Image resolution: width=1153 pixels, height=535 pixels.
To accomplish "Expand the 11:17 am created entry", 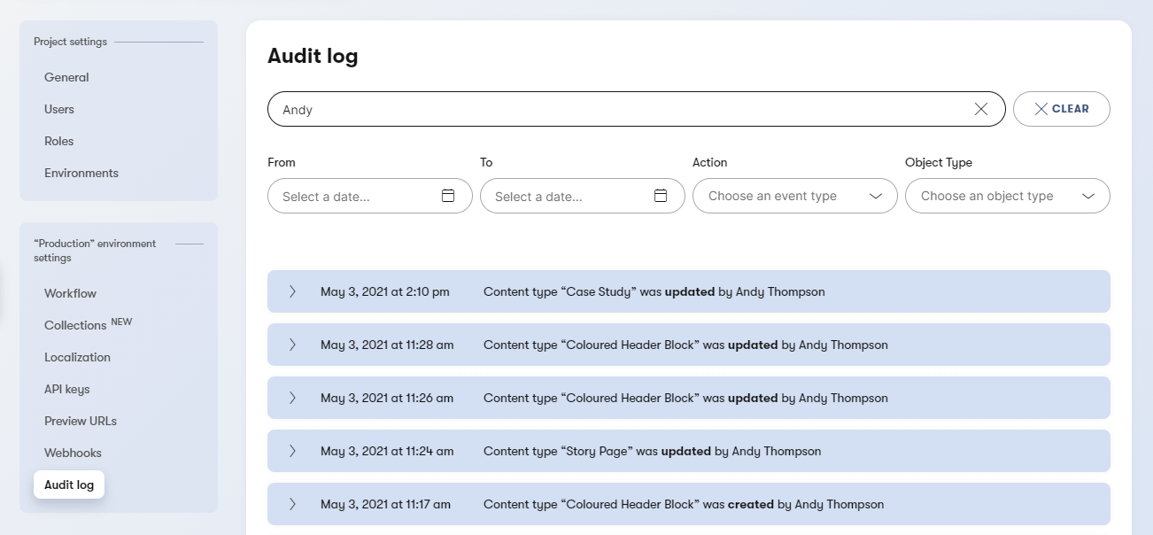I will pos(292,503).
